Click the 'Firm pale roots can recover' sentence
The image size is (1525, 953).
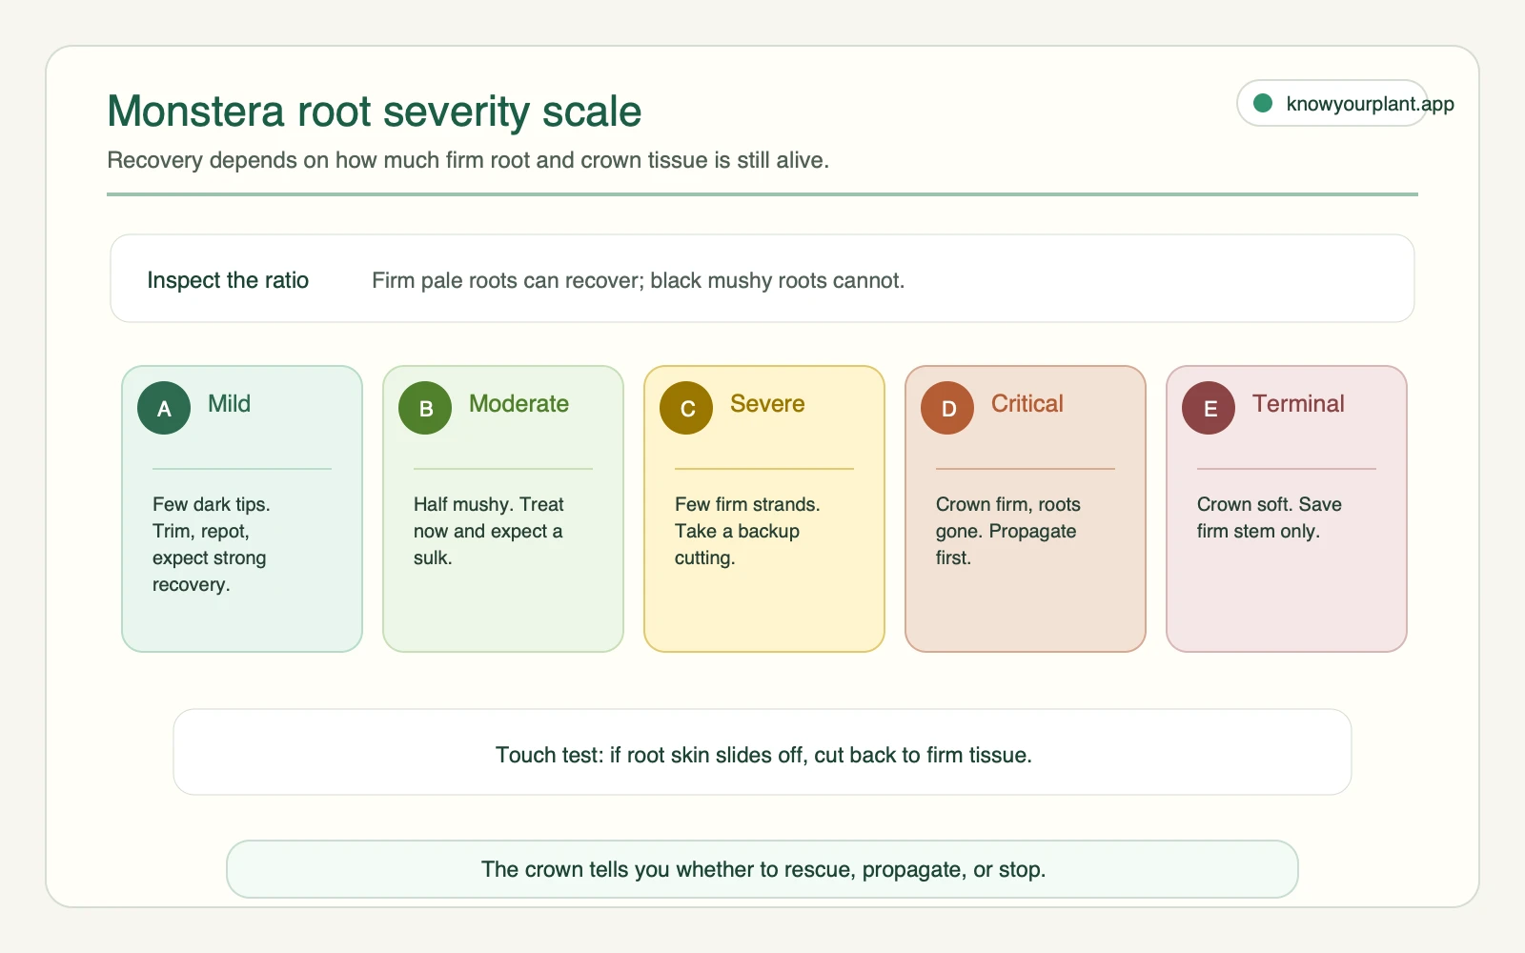pos(638,280)
